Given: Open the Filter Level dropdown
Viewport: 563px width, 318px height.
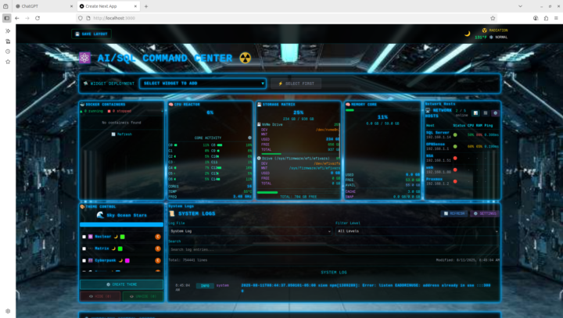Looking at the screenshot, I should 418,231.
